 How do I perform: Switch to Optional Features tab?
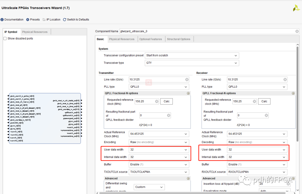click(x=150, y=39)
